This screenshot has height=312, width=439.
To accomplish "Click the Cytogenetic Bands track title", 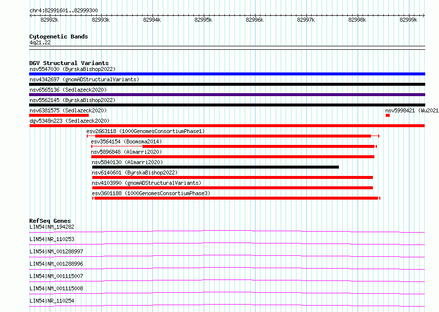I will [x=59, y=36].
